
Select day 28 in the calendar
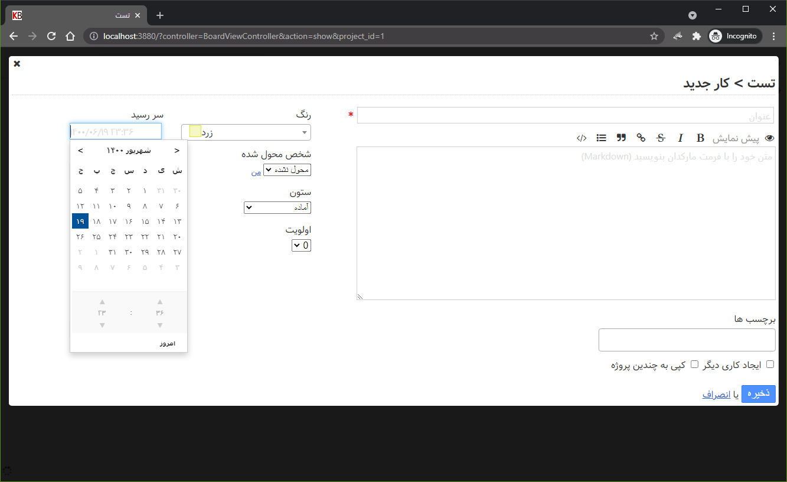(161, 252)
